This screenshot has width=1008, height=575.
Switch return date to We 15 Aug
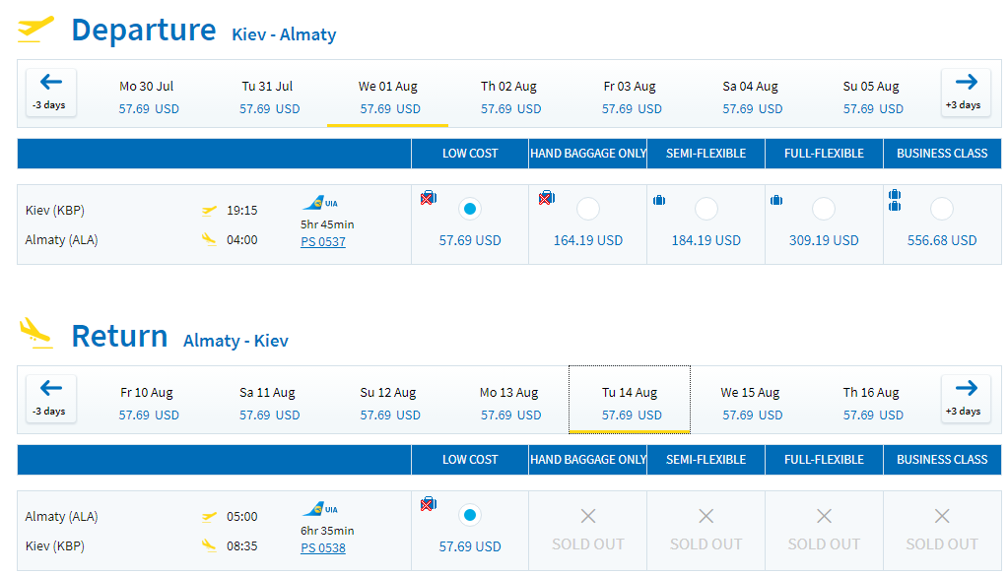(750, 404)
